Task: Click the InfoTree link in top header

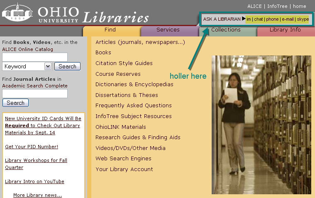Action: (277, 6)
